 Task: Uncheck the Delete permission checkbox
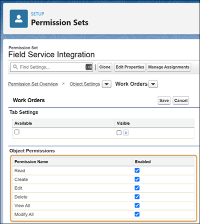(137, 197)
